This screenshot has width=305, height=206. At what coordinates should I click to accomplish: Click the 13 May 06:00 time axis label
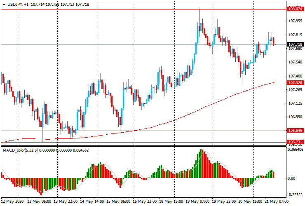pos(39,201)
